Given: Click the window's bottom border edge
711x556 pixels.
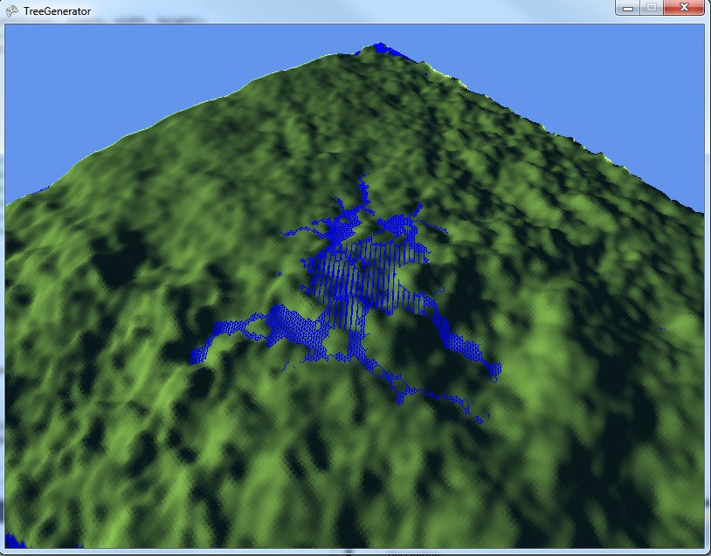Looking at the screenshot, I should 349,553.
